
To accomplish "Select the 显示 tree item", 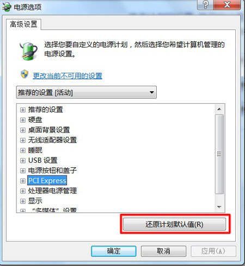I will (35, 201).
